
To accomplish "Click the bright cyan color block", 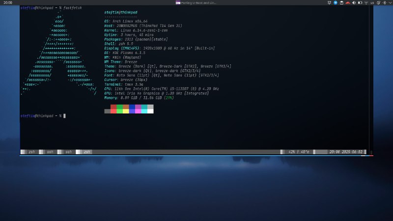I will [x=144, y=111].
